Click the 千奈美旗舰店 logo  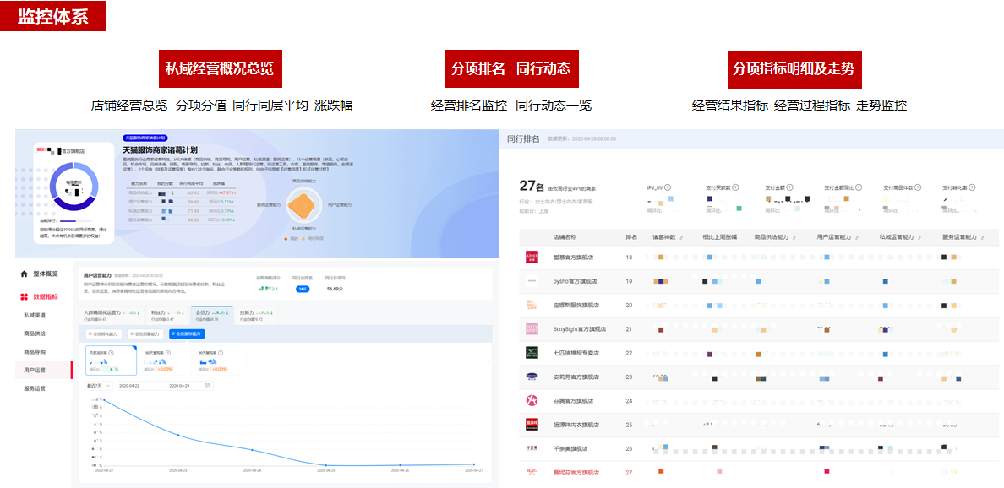tap(532, 448)
